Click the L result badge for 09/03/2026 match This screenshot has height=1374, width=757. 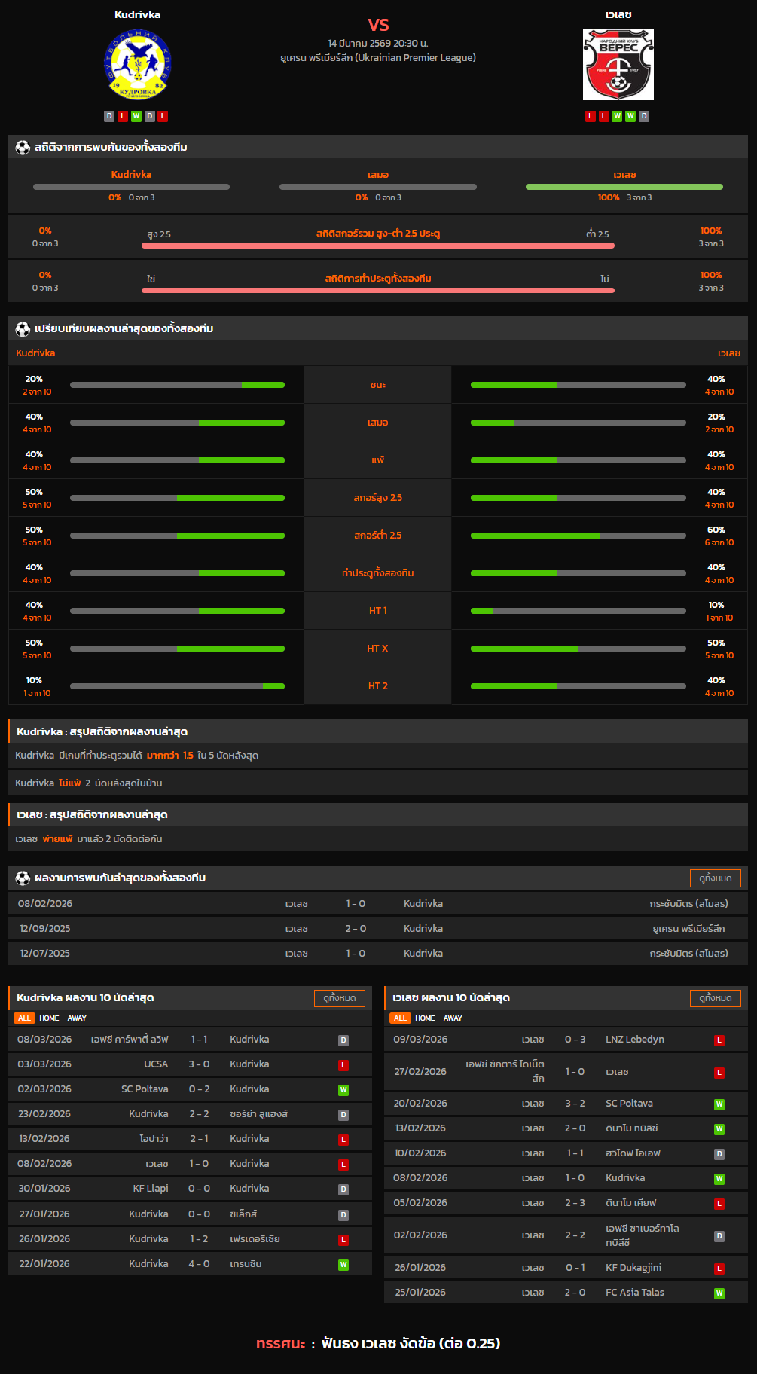[x=719, y=1040]
